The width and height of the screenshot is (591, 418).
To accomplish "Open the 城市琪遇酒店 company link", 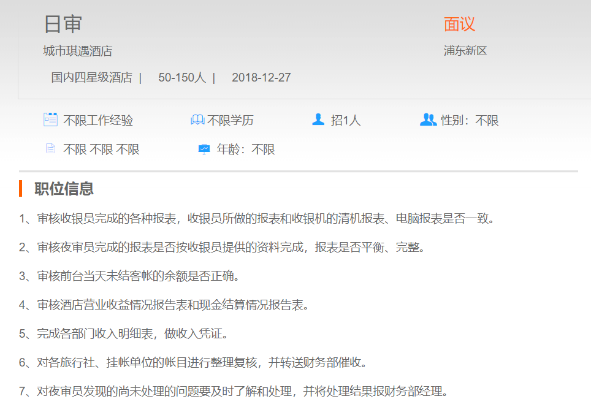I will click(77, 51).
